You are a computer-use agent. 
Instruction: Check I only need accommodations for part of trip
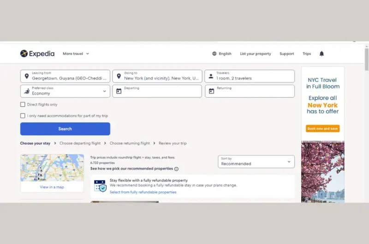pos(23,115)
